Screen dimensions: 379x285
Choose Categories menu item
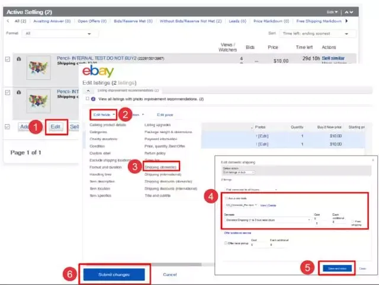pyautogui.click(x=98, y=132)
